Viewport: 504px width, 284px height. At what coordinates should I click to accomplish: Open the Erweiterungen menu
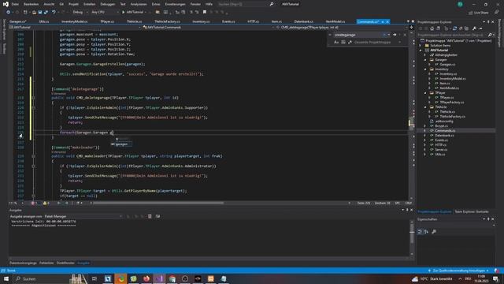[175, 4]
